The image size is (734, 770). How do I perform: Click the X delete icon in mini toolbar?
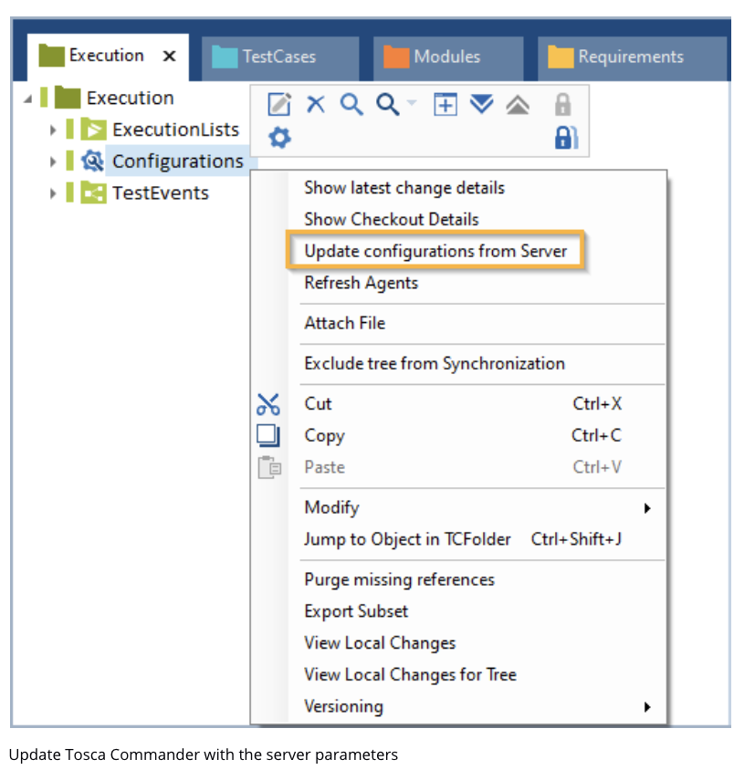pyautogui.click(x=315, y=104)
